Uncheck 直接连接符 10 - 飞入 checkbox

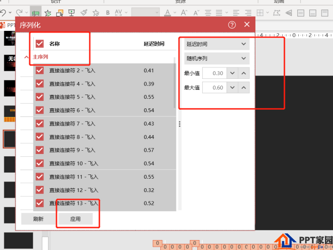click(39, 163)
